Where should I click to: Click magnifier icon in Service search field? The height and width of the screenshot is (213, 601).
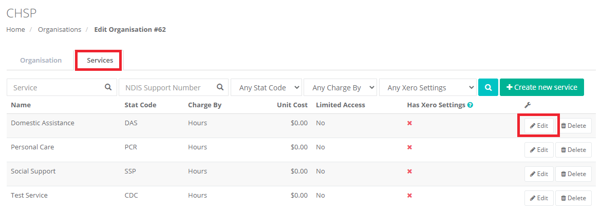[108, 87]
